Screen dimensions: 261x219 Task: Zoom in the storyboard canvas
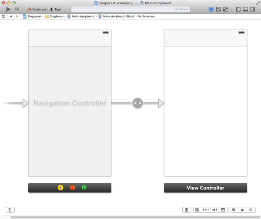[x=251, y=210]
